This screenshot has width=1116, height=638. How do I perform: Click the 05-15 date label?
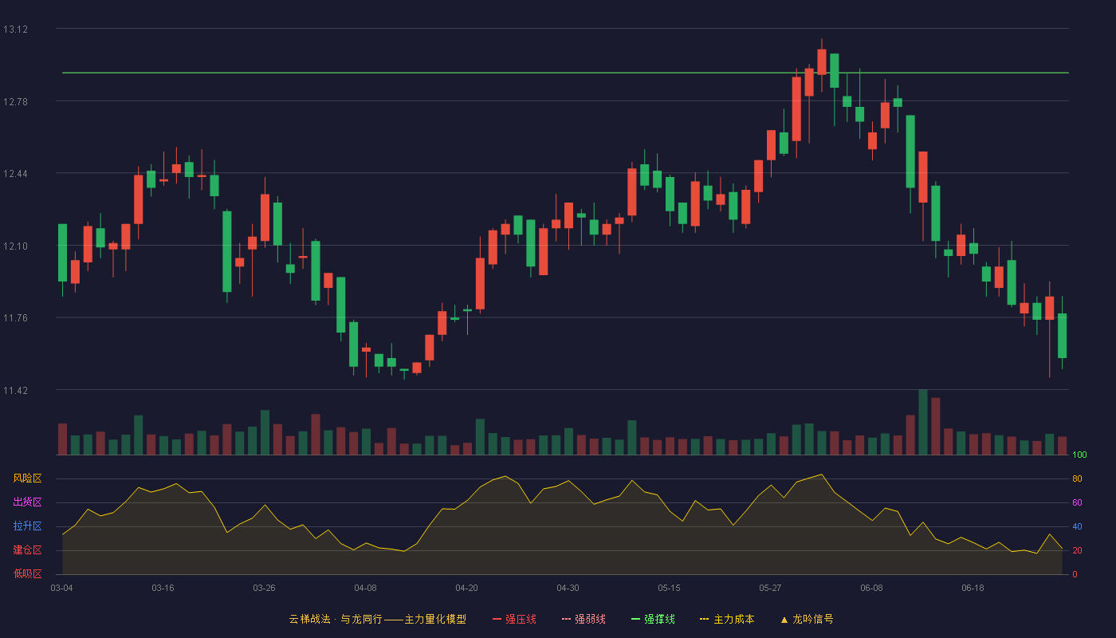[x=669, y=588]
